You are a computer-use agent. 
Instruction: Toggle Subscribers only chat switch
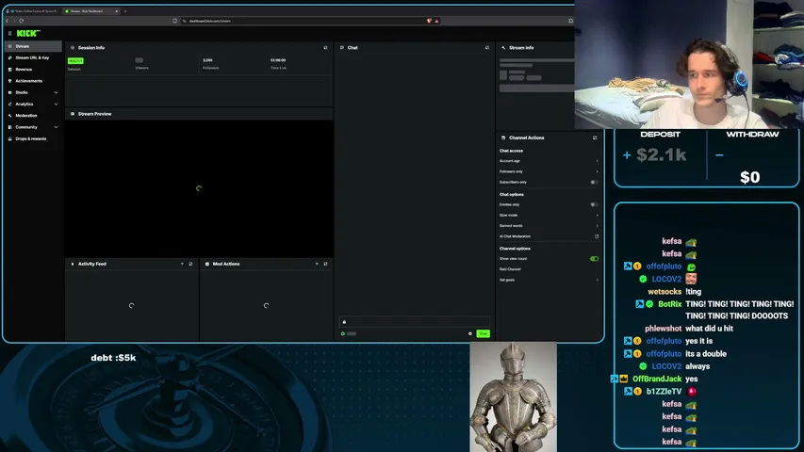point(594,183)
